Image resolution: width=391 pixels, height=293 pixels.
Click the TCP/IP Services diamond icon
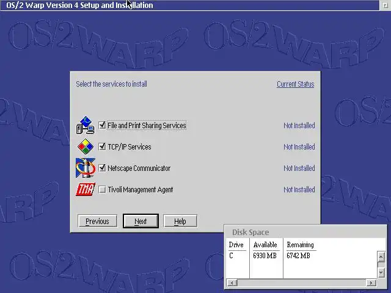pos(86,146)
